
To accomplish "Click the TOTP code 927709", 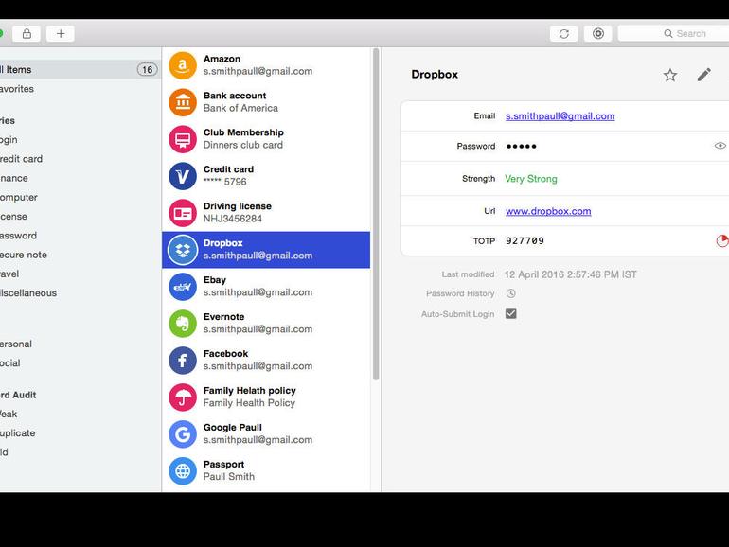I will (x=525, y=240).
